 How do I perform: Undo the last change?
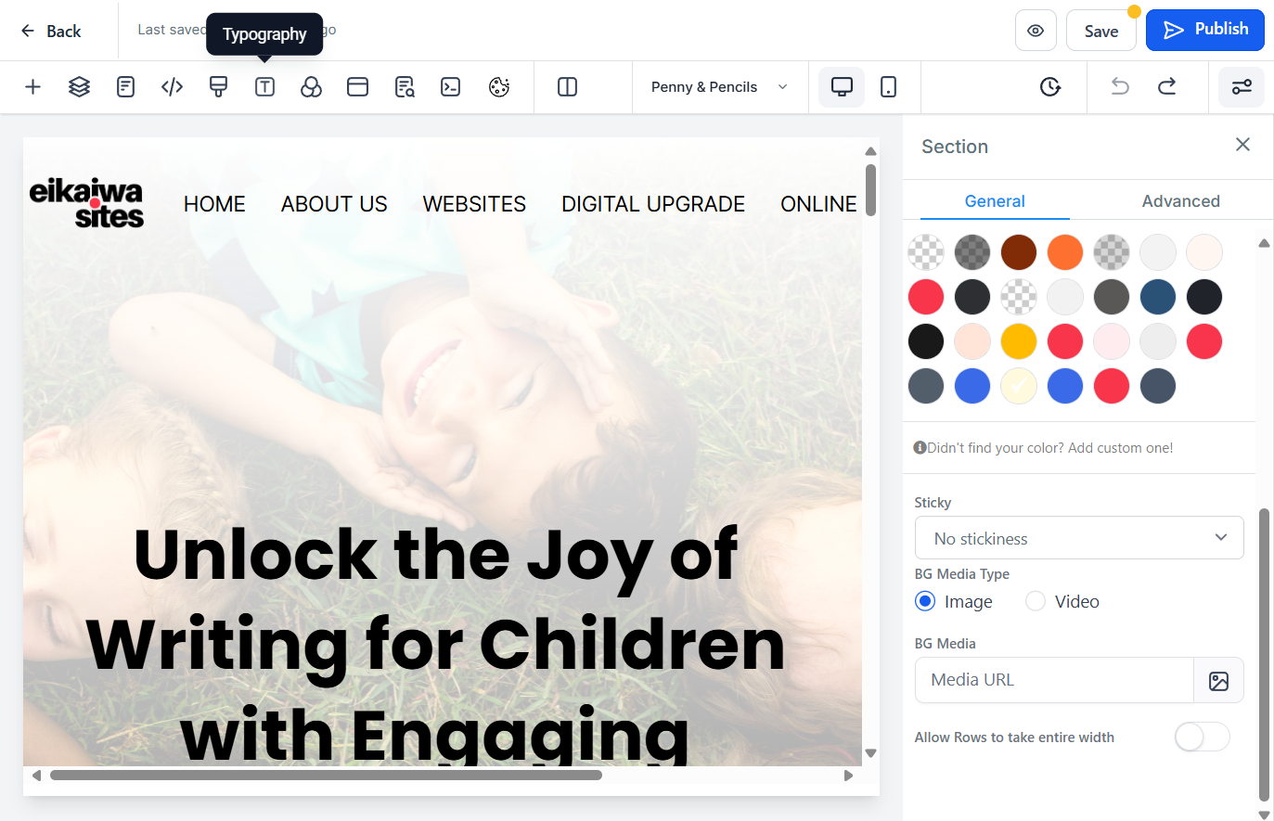click(1120, 87)
